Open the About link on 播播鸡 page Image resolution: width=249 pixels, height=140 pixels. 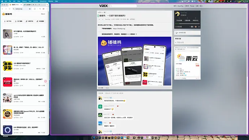(x=43, y=14)
